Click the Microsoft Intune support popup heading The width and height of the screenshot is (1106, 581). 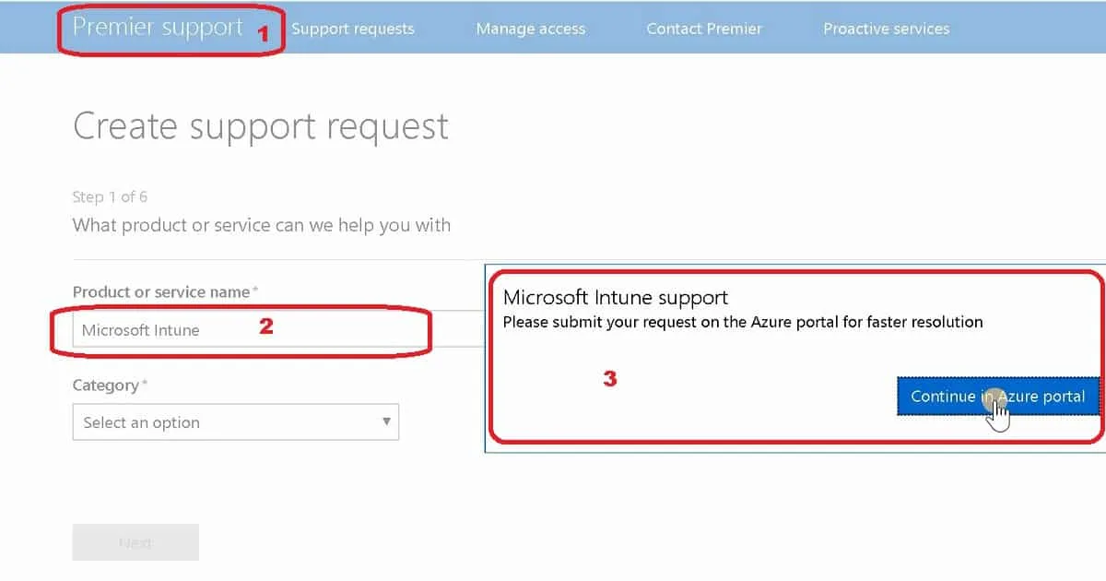point(616,298)
